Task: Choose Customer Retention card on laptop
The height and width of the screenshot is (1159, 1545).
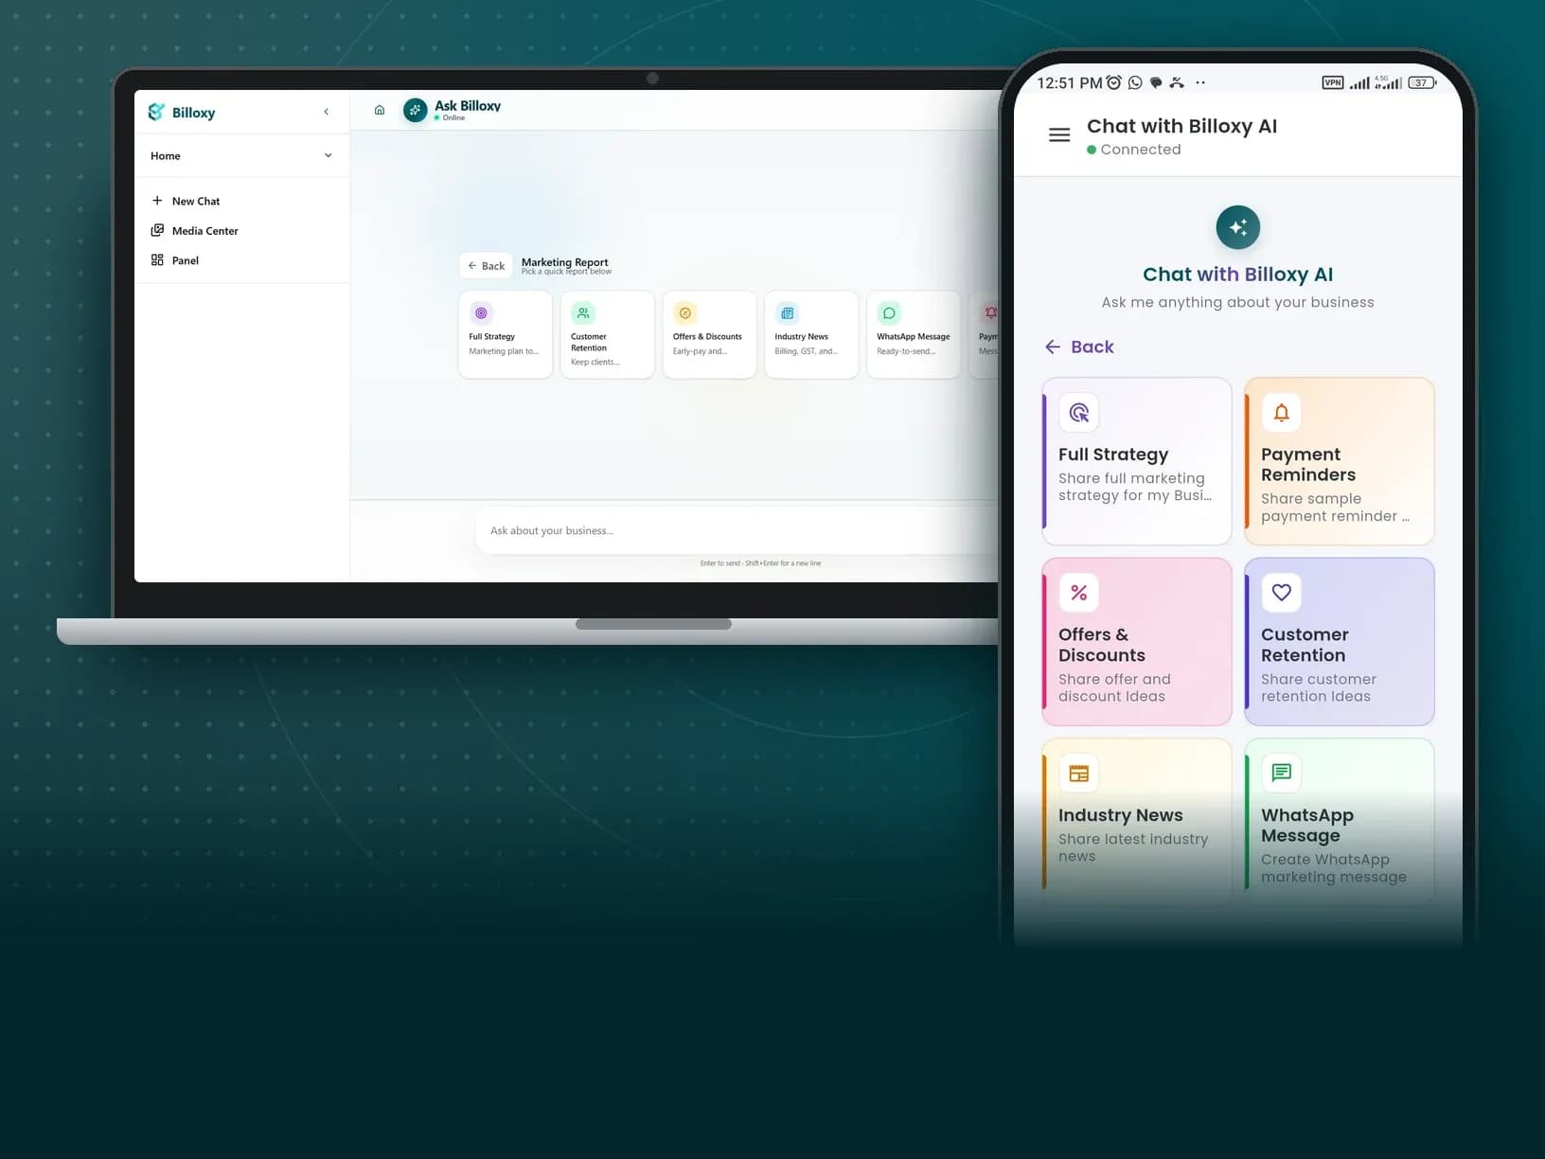Action: [x=608, y=335]
